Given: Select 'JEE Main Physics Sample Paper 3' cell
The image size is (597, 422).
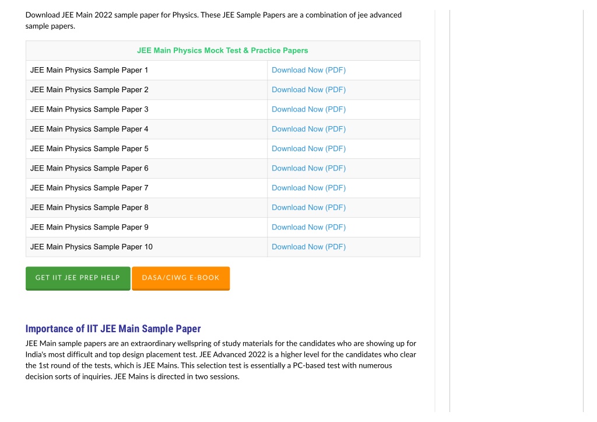Looking at the screenshot, I should (x=146, y=109).
